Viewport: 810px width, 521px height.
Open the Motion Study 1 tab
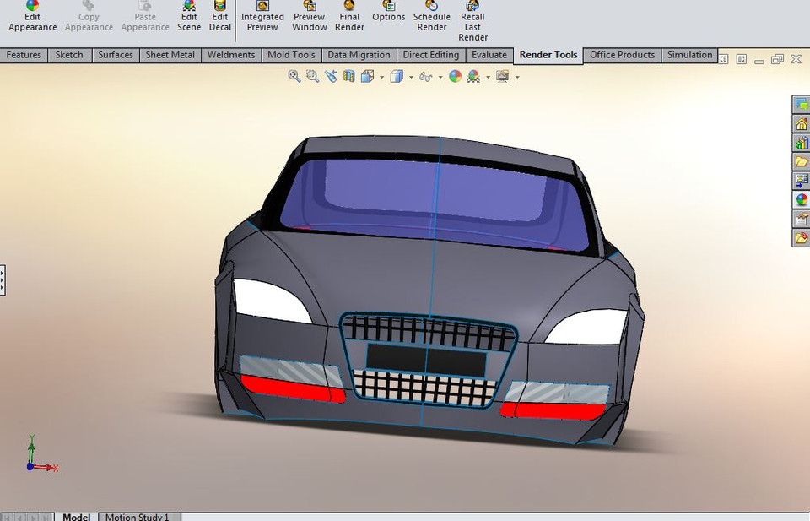click(138, 516)
